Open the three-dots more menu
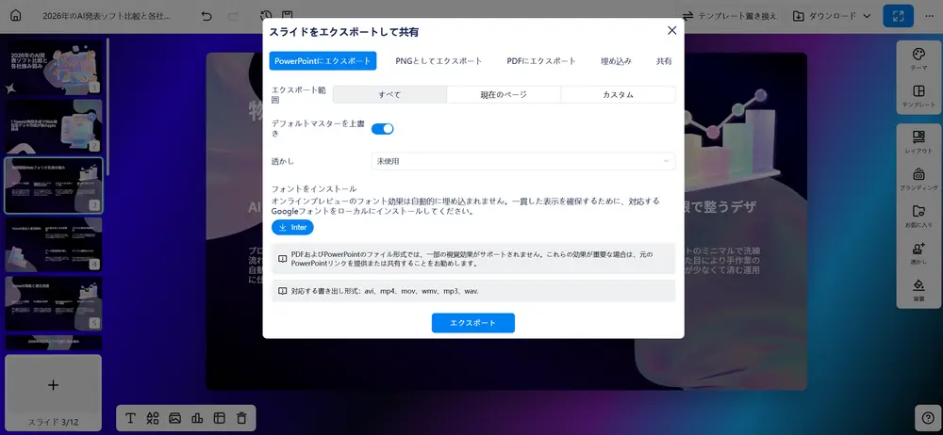Image resolution: width=943 pixels, height=435 pixels. click(x=929, y=16)
